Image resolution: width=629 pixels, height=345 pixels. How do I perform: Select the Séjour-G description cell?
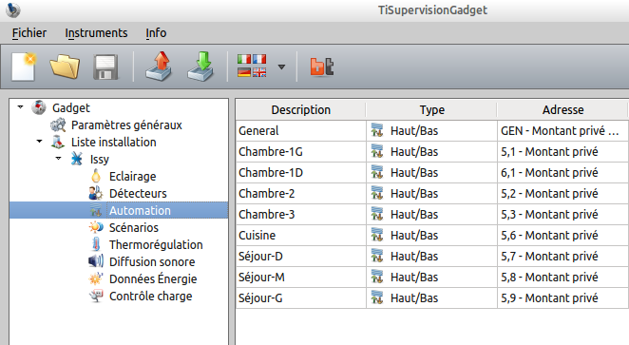(x=301, y=298)
